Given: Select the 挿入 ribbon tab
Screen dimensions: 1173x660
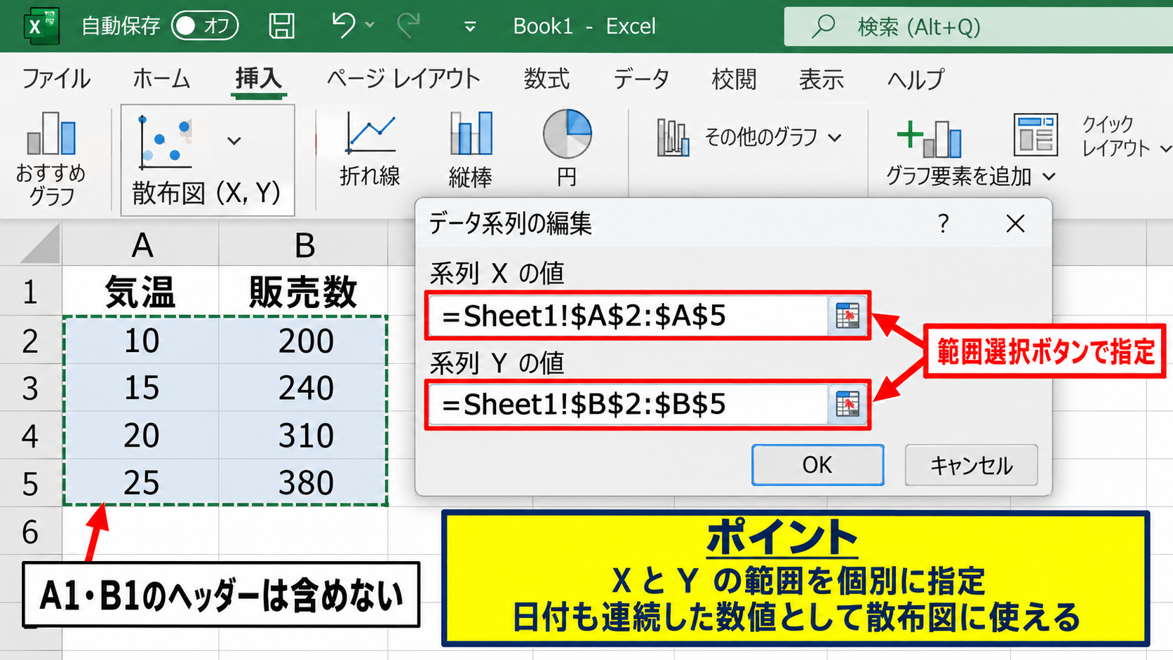Looking at the screenshot, I should pyautogui.click(x=258, y=79).
